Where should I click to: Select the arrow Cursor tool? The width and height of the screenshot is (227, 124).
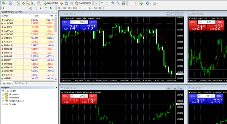pyautogui.click(x=4, y=8)
